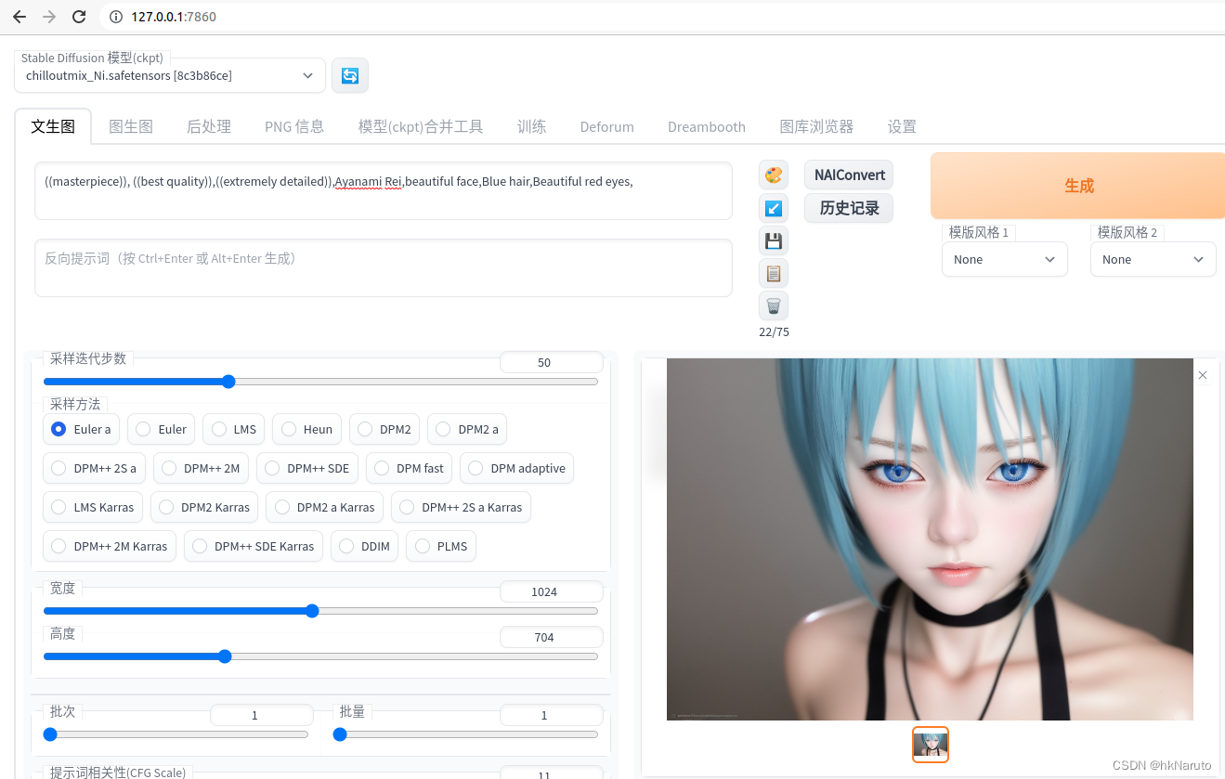Image resolution: width=1225 pixels, height=779 pixels.
Task: Go to the 训练 tab
Action: [x=531, y=126]
